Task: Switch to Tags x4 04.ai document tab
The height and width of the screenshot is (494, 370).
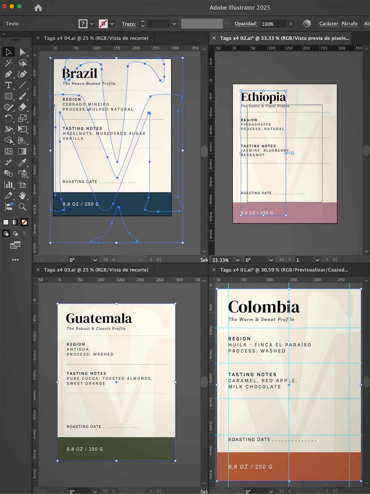Action: pyautogui.click(x=96, y=38)
